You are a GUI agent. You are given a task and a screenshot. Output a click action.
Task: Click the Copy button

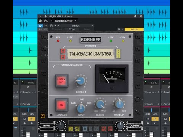click(72, 29)
